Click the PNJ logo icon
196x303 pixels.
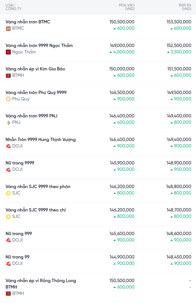pyautogui.click(x=8, y=122)
